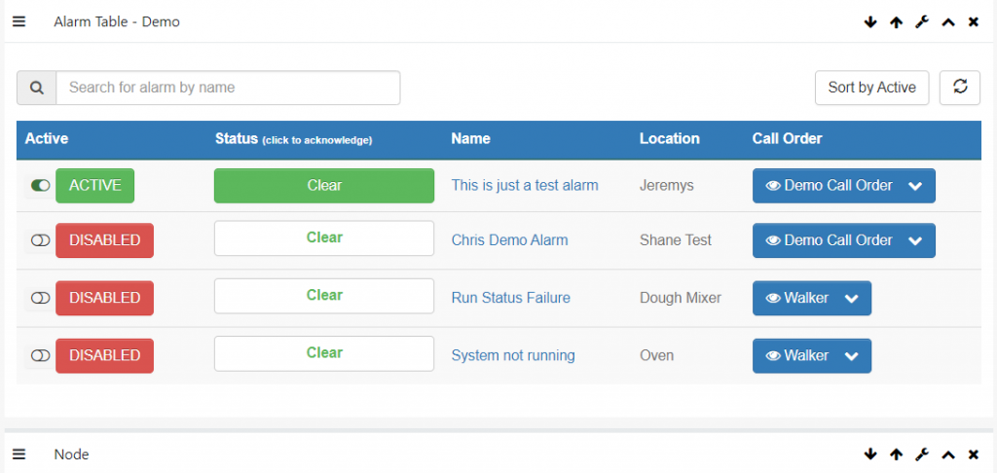This screenshot has width=997, height=473.
Task: Toggle off the test alarm active switch
Action: click(40, 186)
